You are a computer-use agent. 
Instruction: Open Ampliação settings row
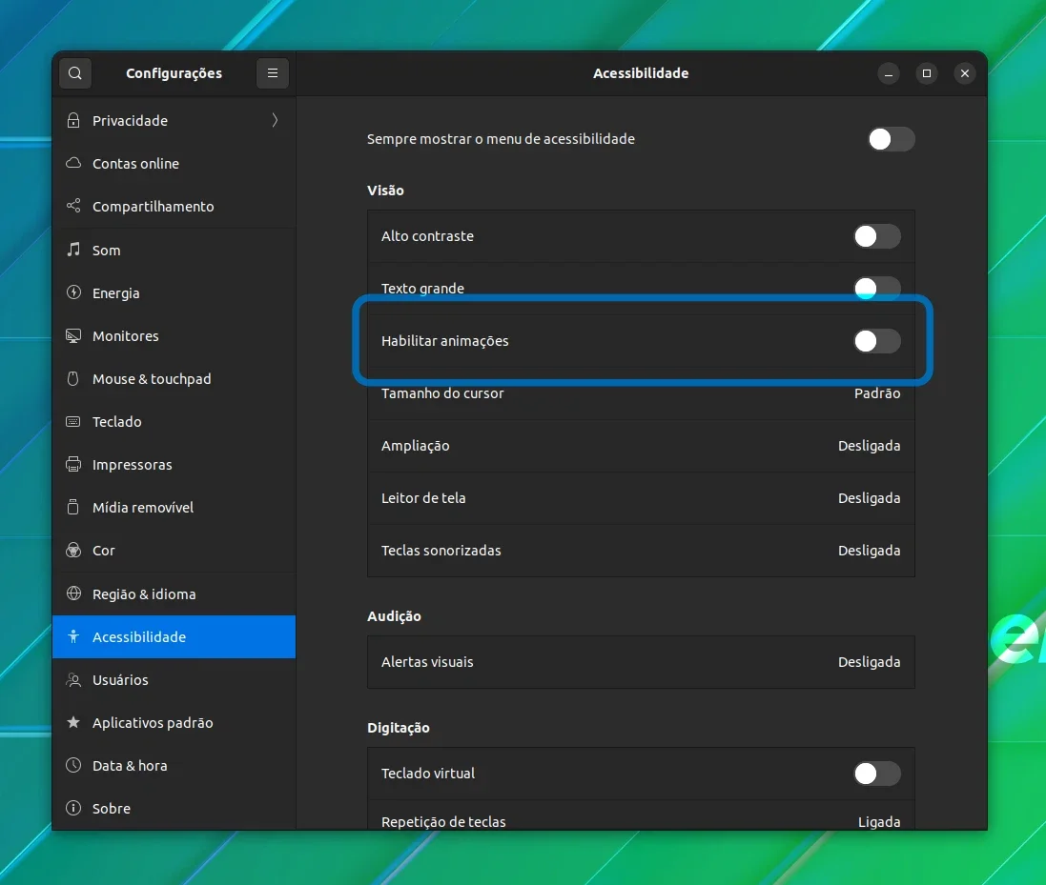[641, 446]
